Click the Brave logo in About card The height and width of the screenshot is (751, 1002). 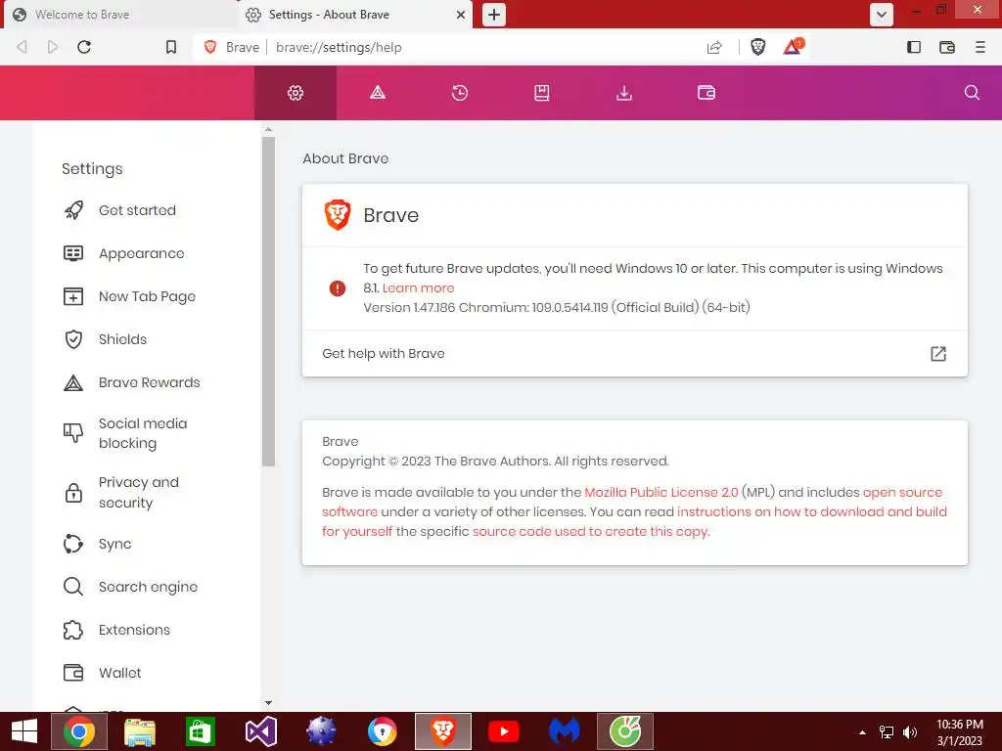pos(338,214)
